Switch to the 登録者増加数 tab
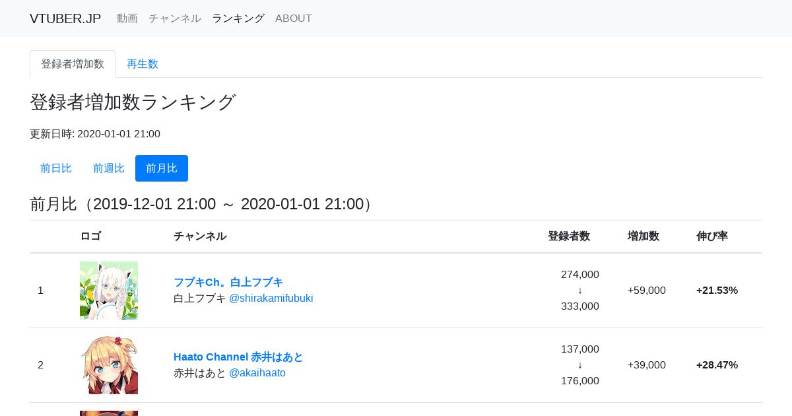The image size is (792, 416). click(x=73, y=64)
